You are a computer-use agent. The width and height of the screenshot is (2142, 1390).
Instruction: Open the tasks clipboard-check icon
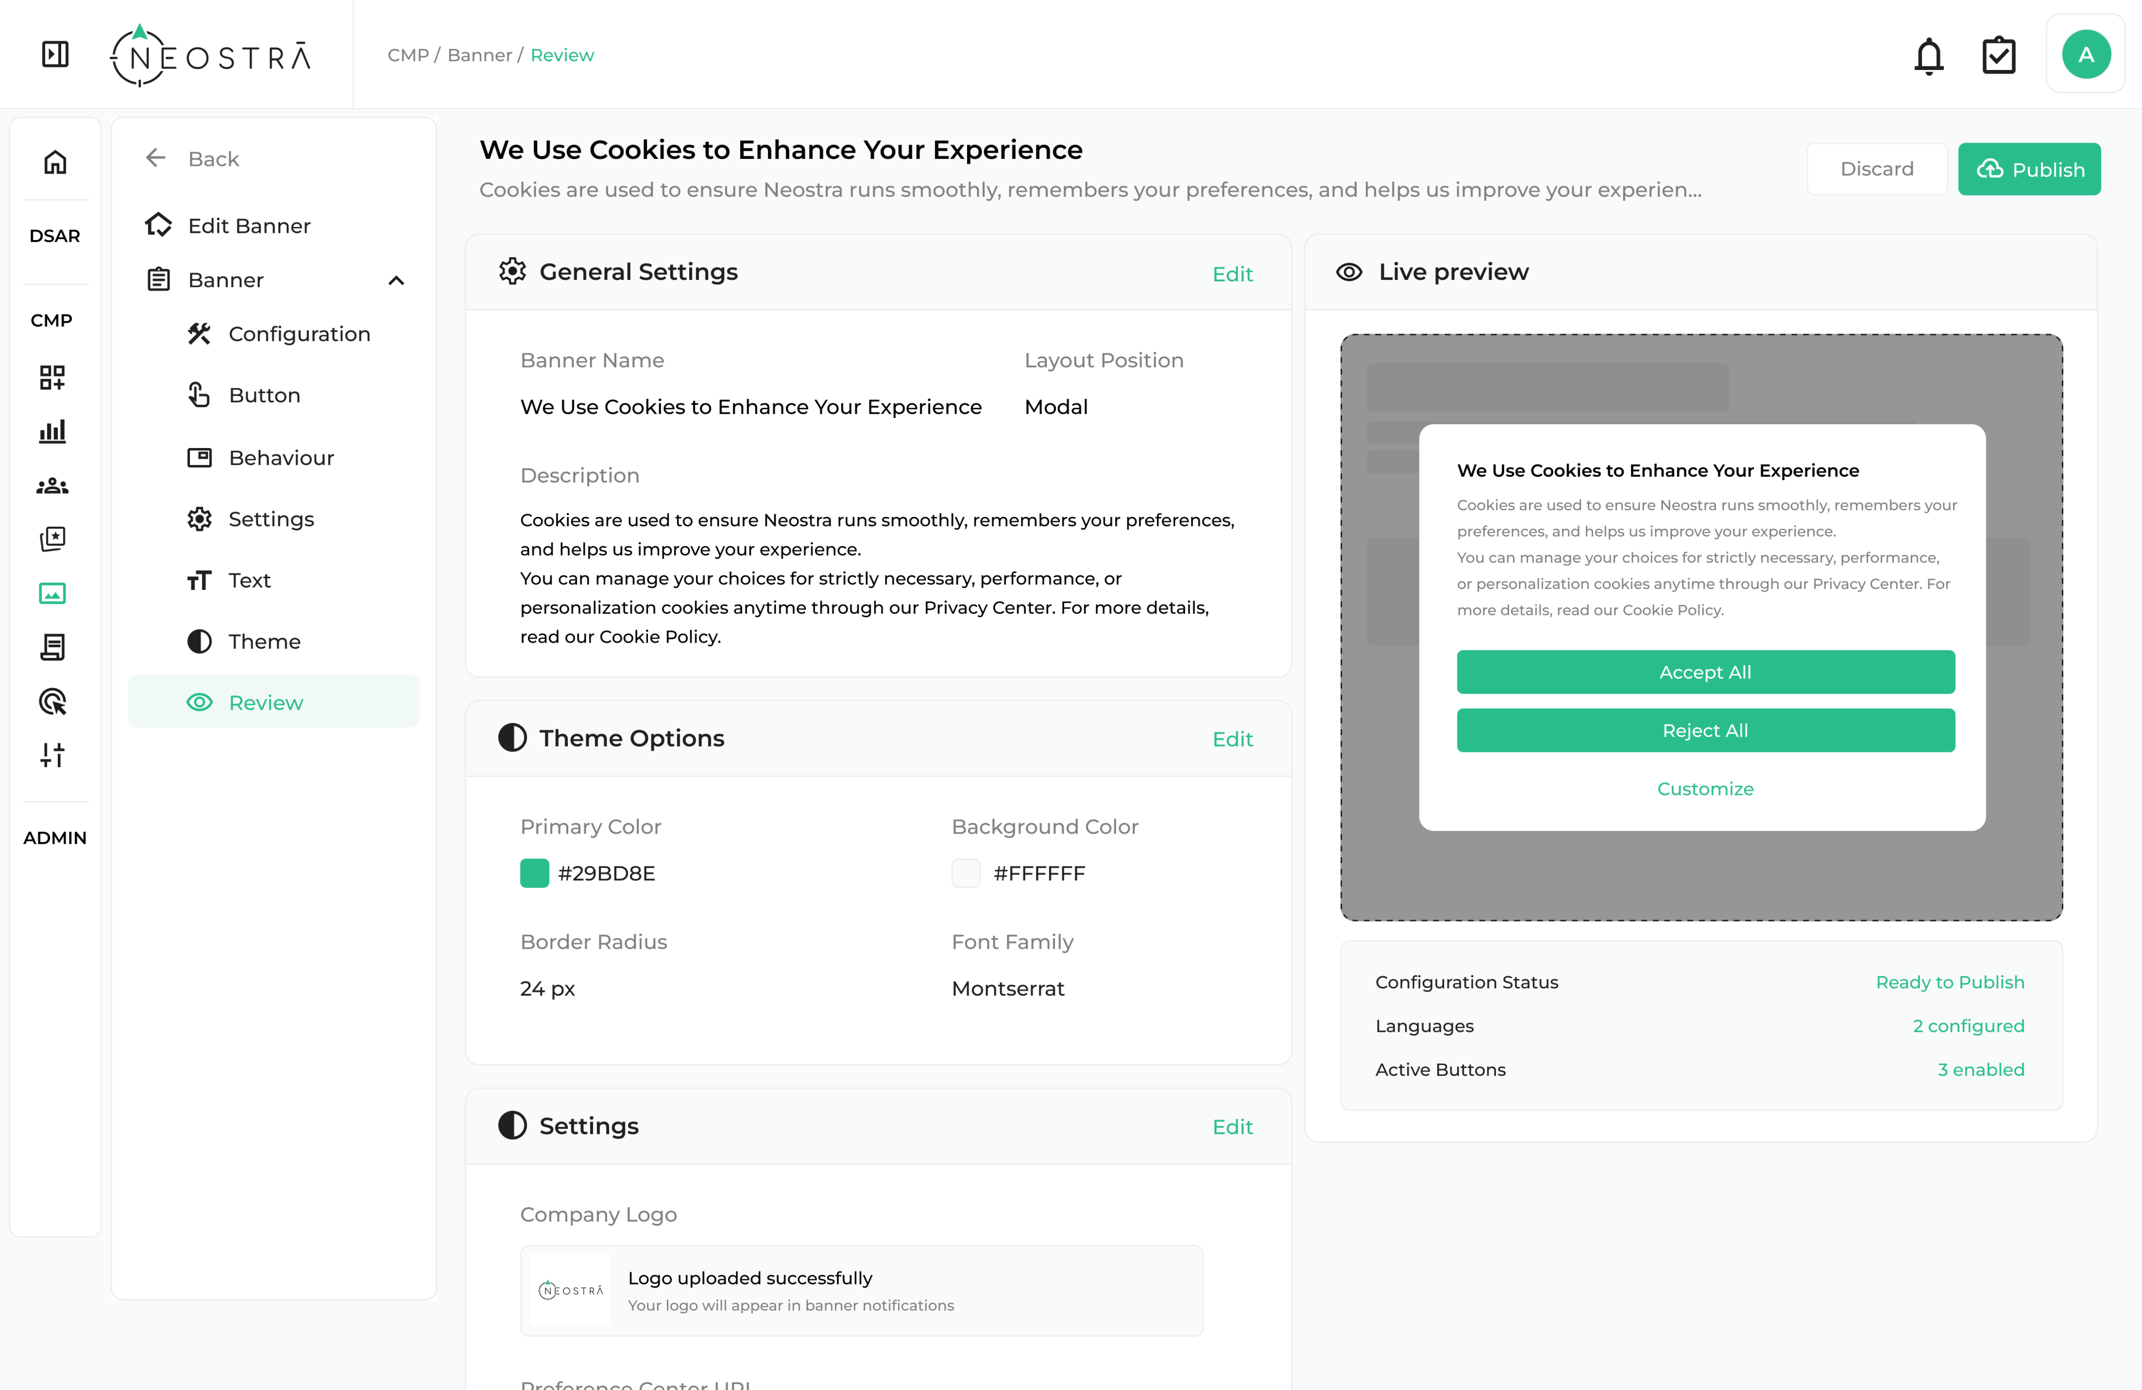click(x=1998, y=56)
